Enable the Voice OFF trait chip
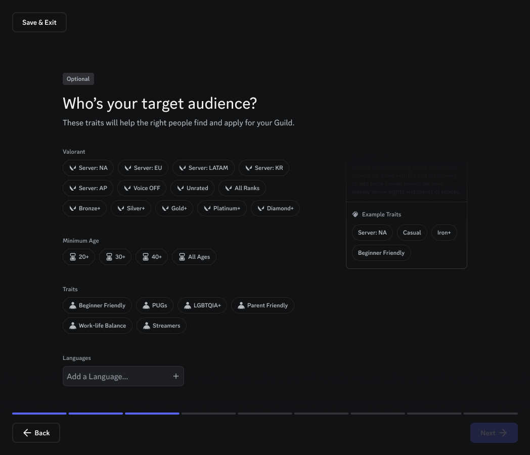This screenshot has height=455, width=530. tap(142, 188)
